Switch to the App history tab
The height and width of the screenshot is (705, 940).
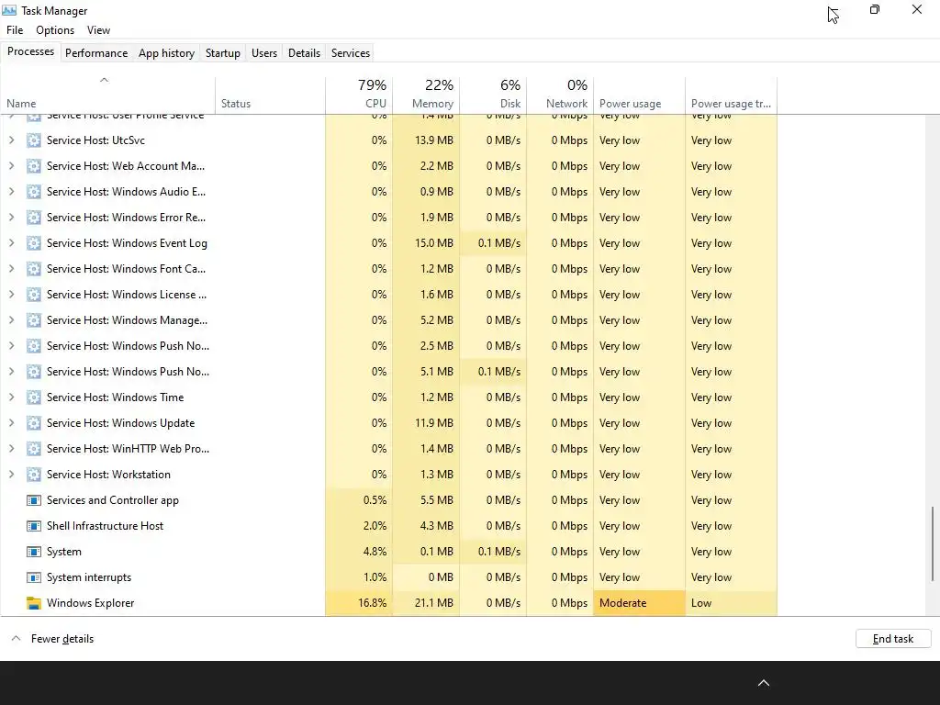pos(167,52)
